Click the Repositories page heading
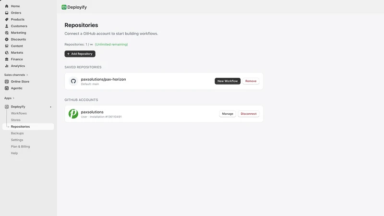384x216 pixels. 81,25
